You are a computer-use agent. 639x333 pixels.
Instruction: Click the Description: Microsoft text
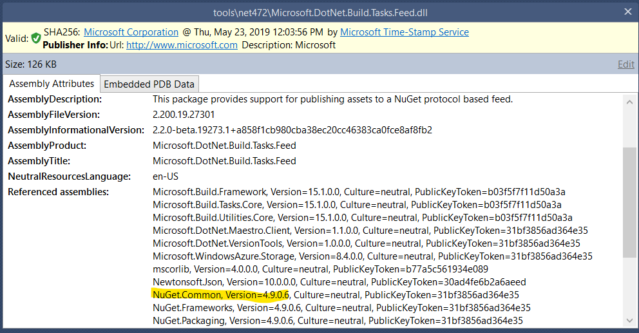pyautogui.click(x=289, y=45)
